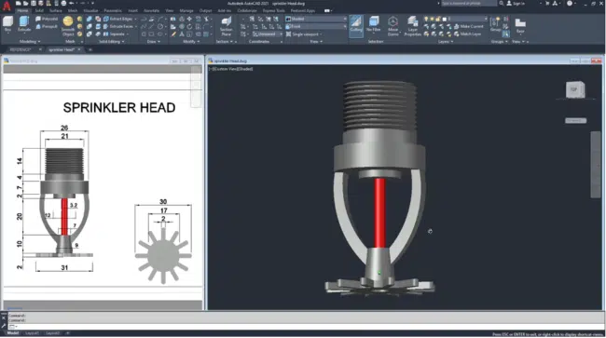Open the Section Plane tool
This screenshot has height=338, width=606.
point(227,26)
